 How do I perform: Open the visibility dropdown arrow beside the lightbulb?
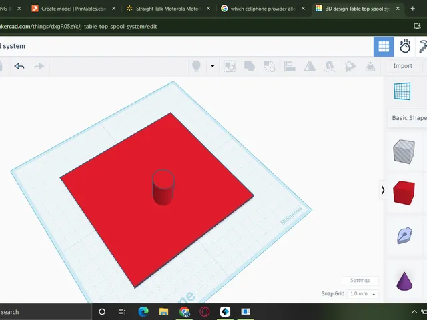tap(212, 66)
